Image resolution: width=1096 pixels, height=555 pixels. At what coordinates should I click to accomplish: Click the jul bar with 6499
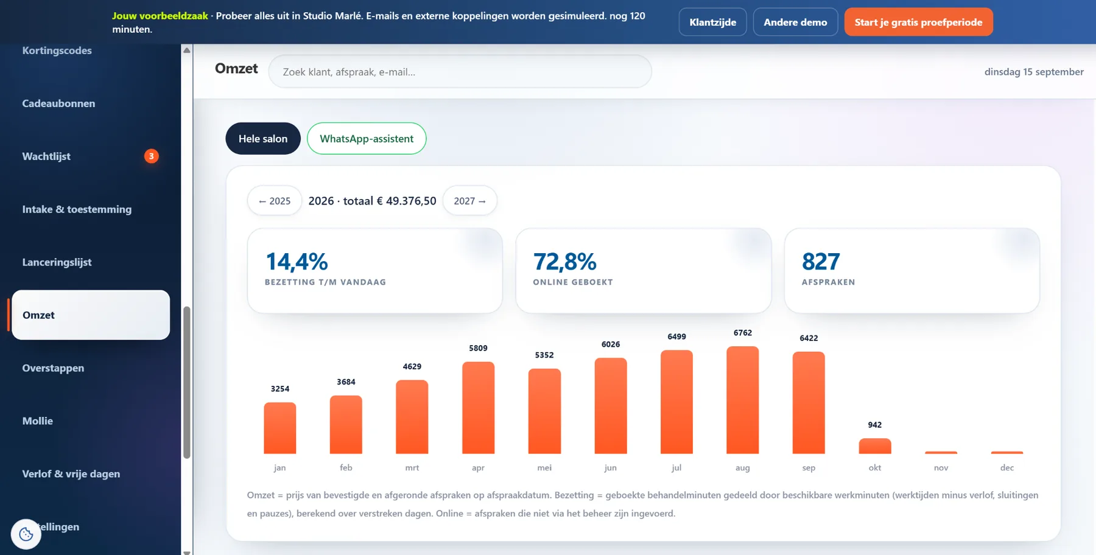pos(676,402)
